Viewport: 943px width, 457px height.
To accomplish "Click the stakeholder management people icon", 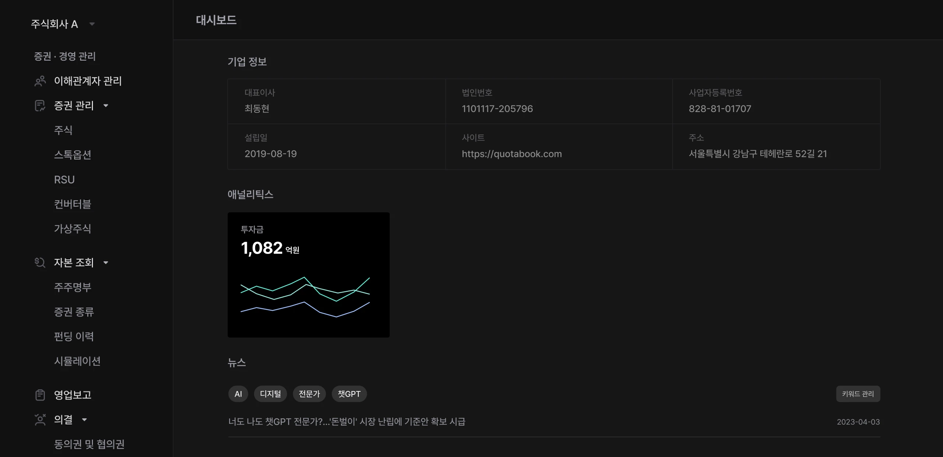I will pos(40,81).
